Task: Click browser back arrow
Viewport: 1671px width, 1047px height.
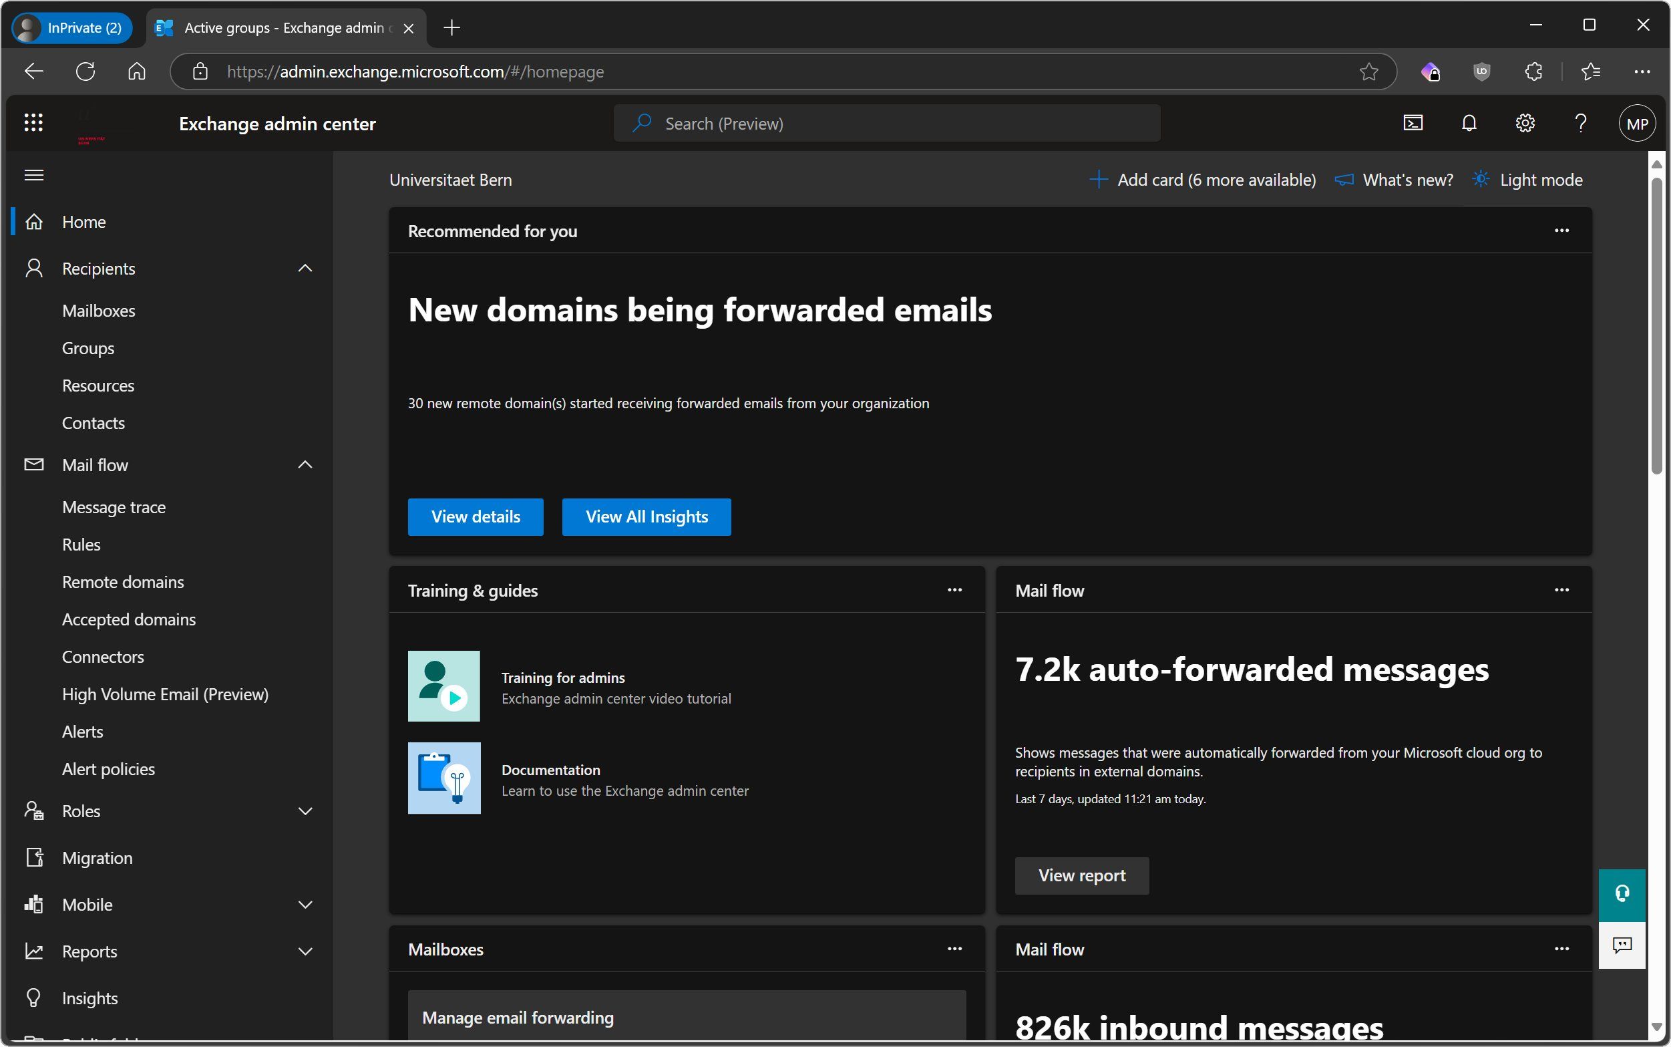Action: (x=33, y=71)
